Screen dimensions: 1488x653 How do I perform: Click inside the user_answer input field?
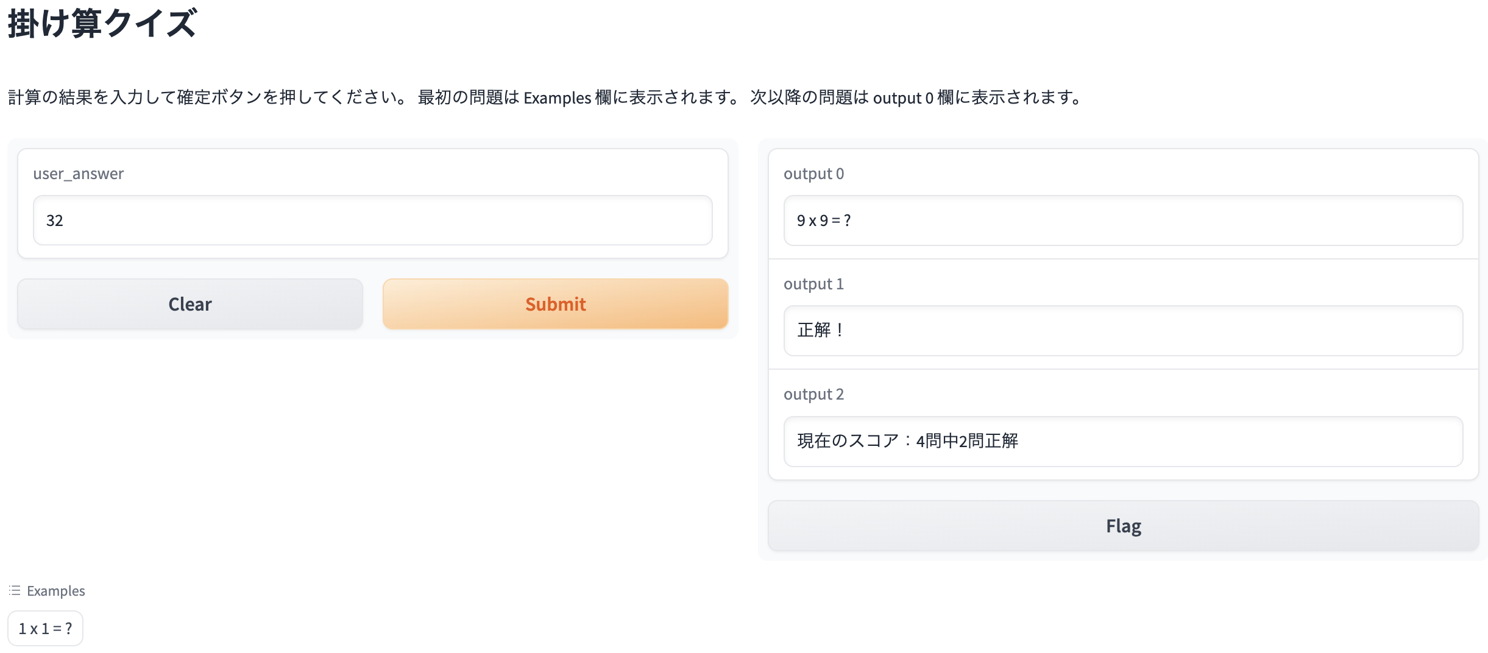point(372,220)
